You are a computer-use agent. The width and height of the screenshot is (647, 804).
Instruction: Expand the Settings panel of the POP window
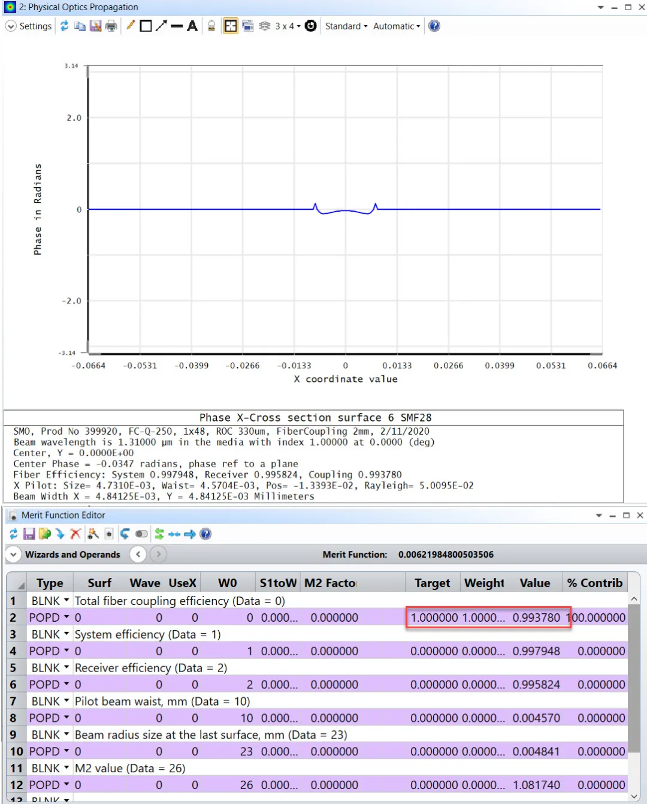point(11,26)
